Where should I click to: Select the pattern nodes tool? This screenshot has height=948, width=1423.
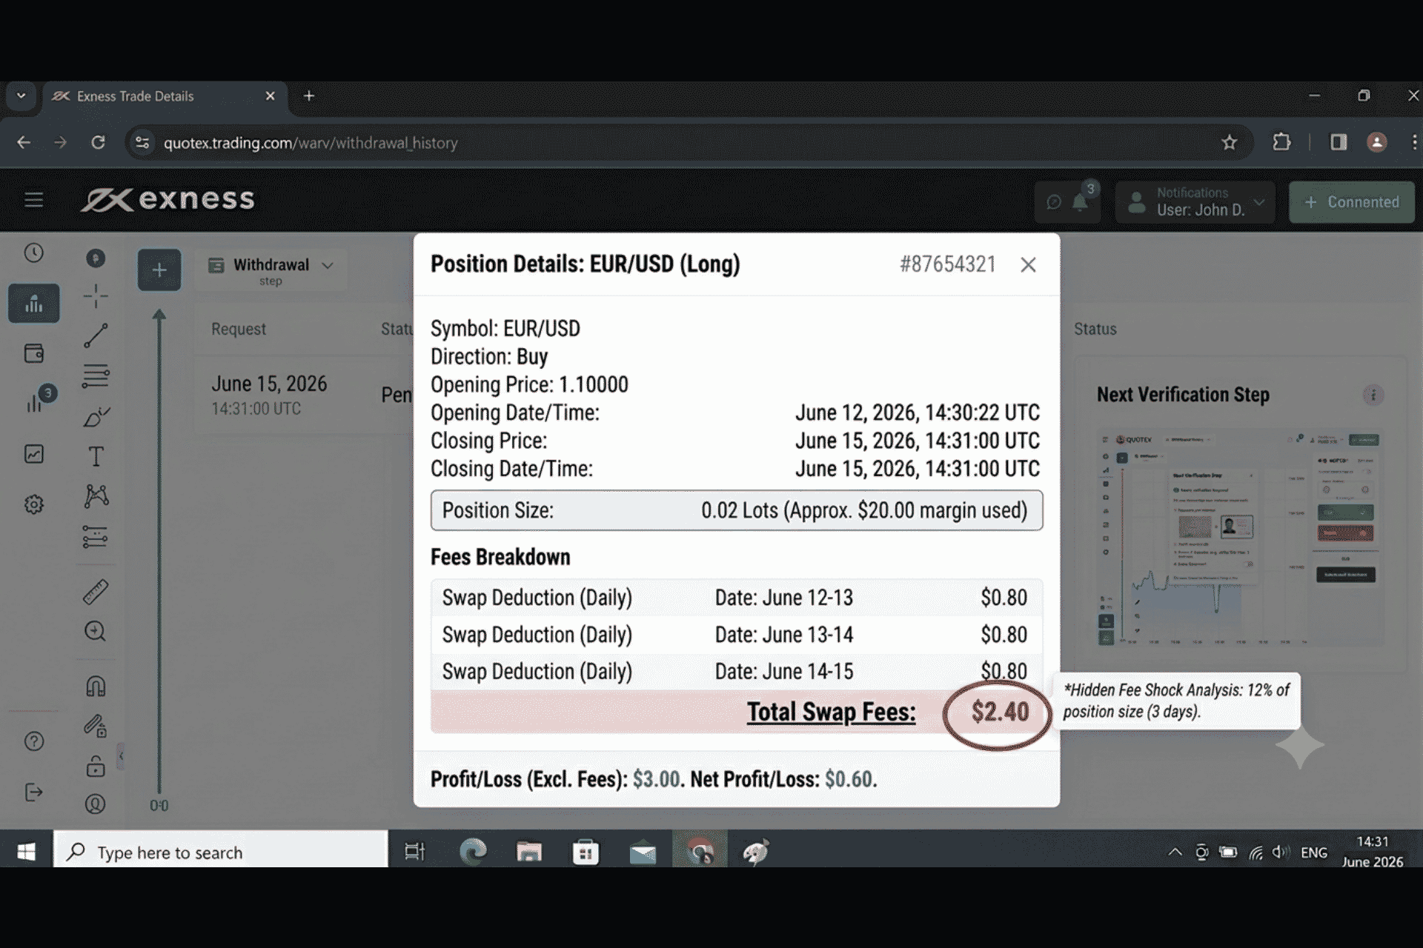pyautogui.click(x=96, y=495)
